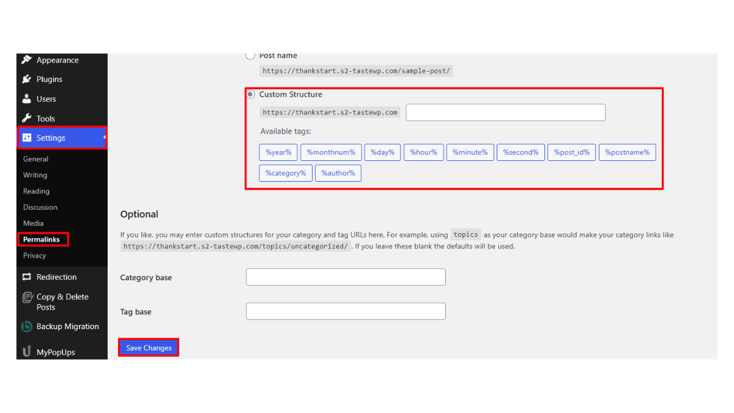Click the Custom Structure URL input field
The height and width of the screenshot is (413, 734).
coord(505,113)
